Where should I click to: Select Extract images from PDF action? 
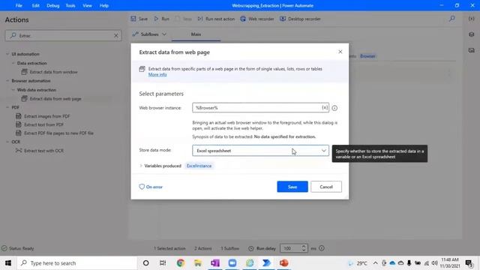(43, 116)
